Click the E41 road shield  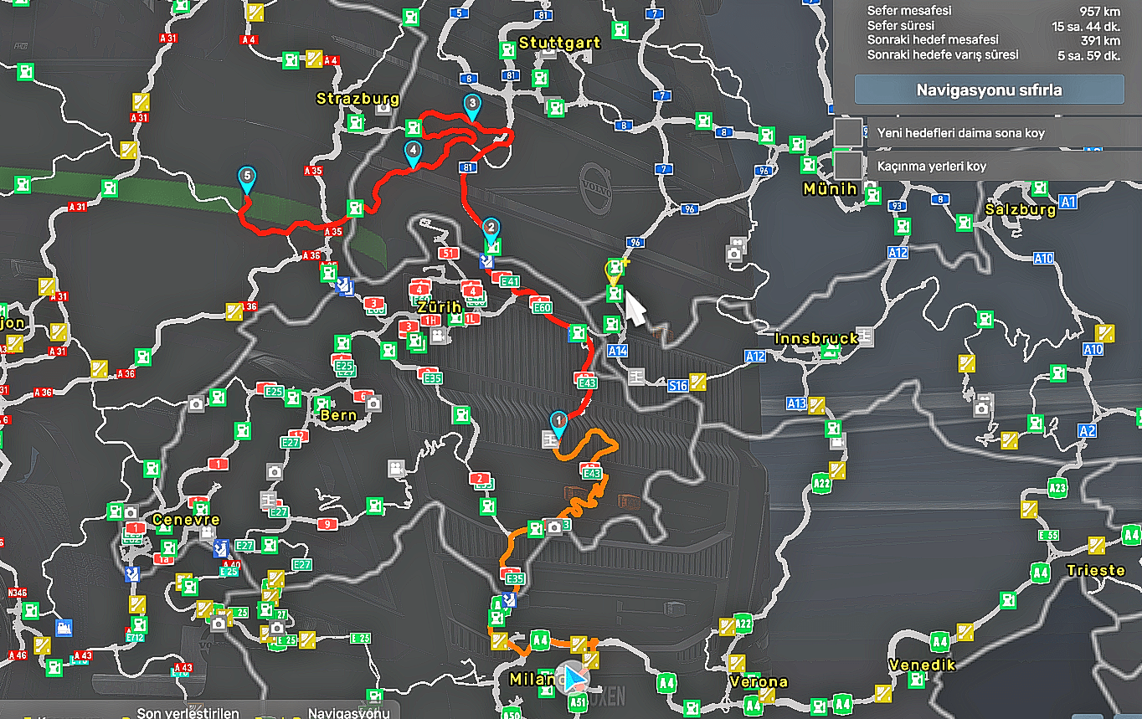pyautogui.click(x=509, y=282)
